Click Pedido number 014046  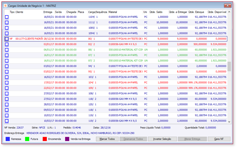(77, 128)
